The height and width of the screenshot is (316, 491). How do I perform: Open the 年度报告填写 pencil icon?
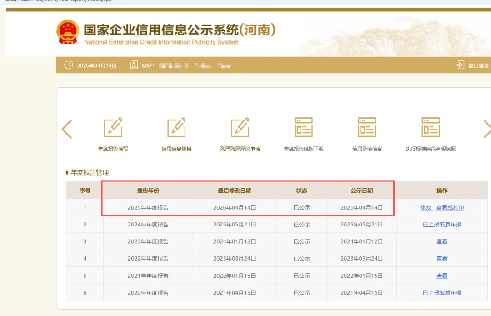(x=113, y=127)
